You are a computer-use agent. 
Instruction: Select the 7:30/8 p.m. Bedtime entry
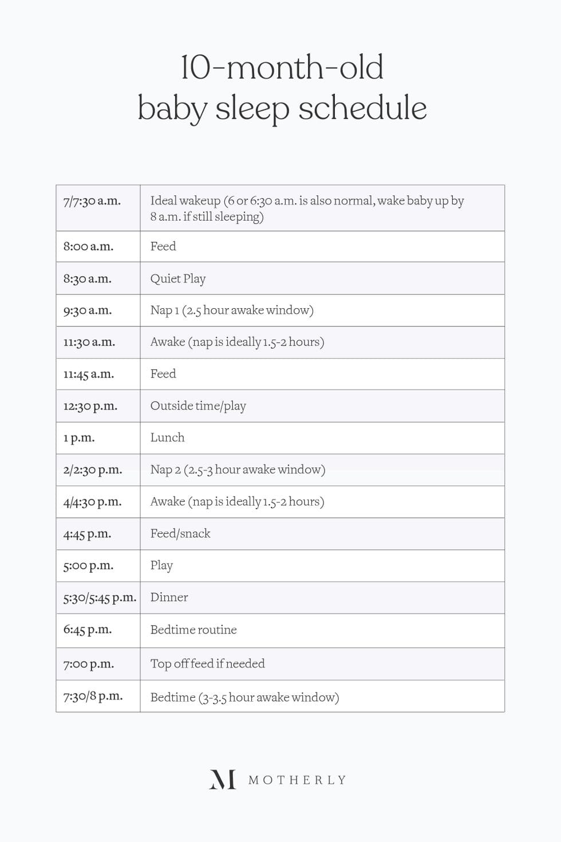pyautogui.click(x=244, y=698)
